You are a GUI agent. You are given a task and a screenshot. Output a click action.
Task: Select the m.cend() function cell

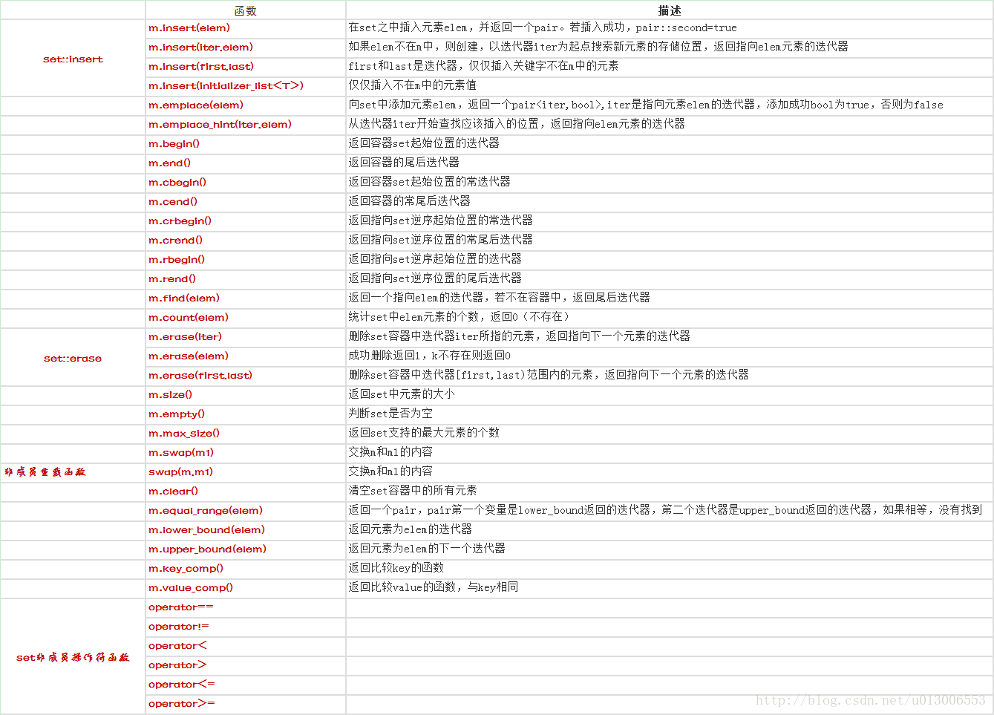pos(246,202)
